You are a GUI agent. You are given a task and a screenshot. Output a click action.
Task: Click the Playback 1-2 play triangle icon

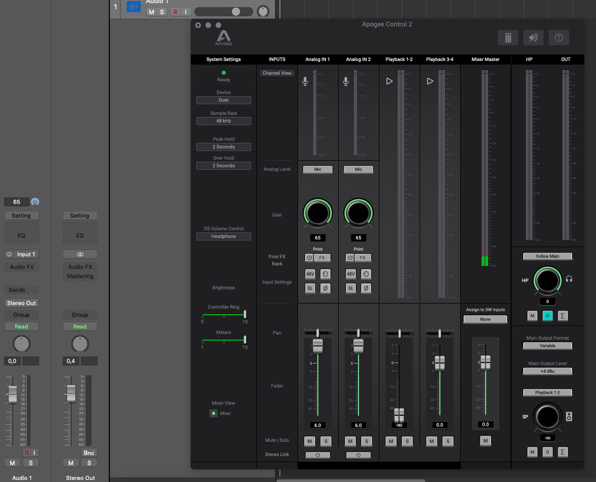(389, 81)
